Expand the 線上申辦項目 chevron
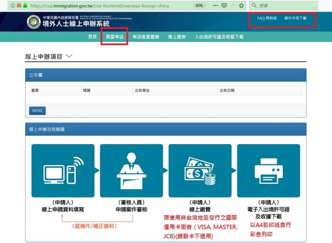Image resolution: width=332 pixels, height=243 pixels. pyautogui.click(x=69, y=56)
